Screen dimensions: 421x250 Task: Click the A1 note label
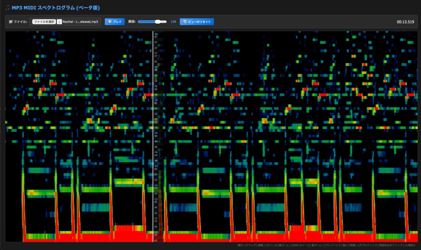tap(156, 240)
